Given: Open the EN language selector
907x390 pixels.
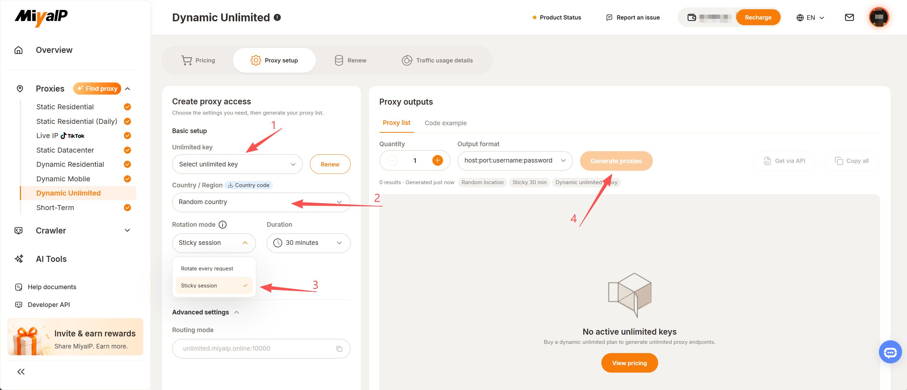Looking at the screenshot, I should tap(810, 18).
